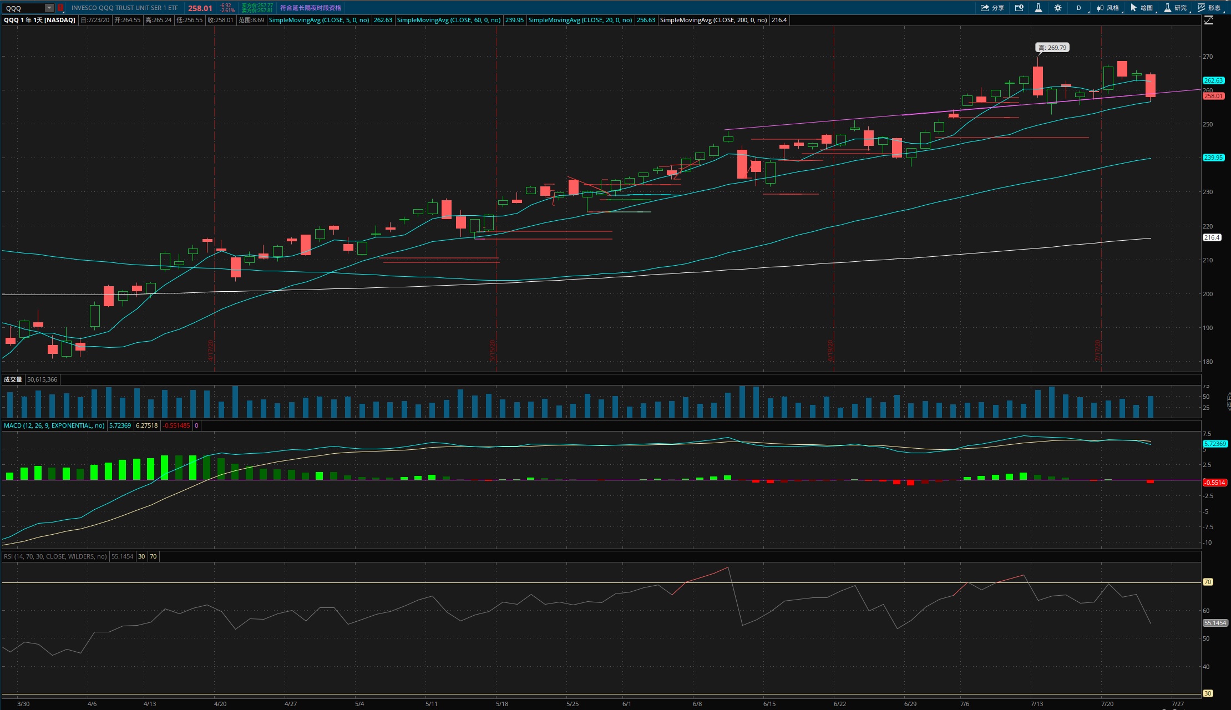1231x710 pixels.
Task: Click the 216.4 moving average axis bubble
Action: click(x=1212, y=237)
